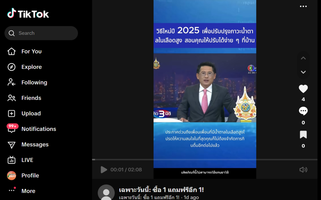The image size is (321, 200).
Task: Click the video progress bar
Action: click(x=205, y=160)
